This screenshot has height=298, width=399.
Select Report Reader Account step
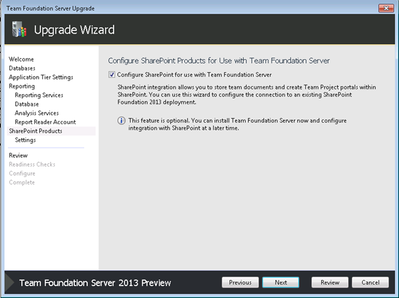point(46,122)
